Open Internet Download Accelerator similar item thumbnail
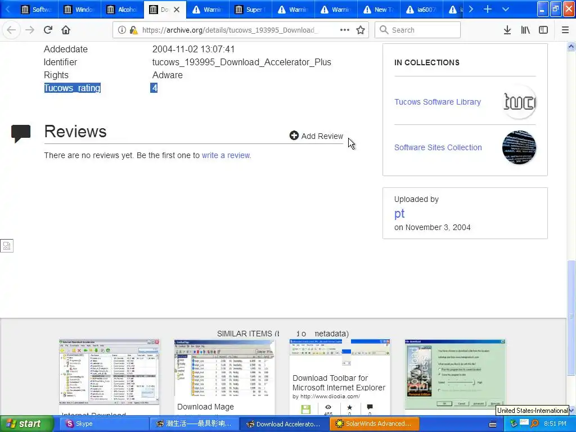The width and height of the screenshot is (576, 432). coord(109,371)
